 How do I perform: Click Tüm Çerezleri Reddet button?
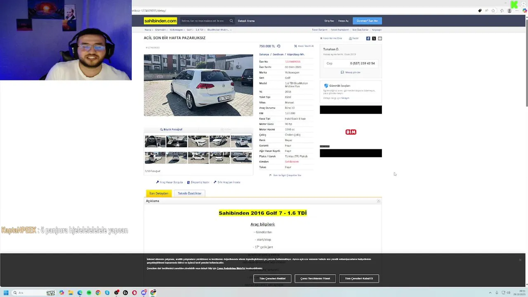tap(272, 278)
